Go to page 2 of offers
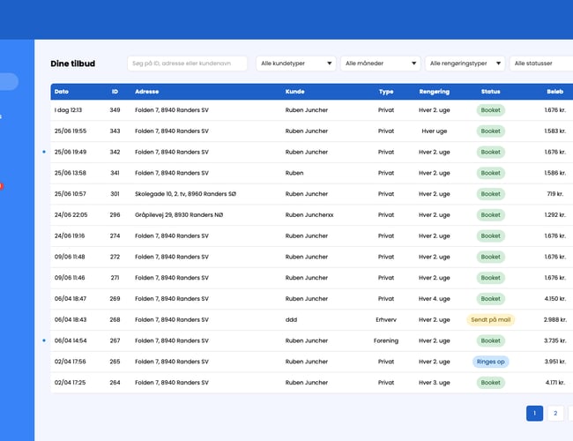 tap(555, 413)
